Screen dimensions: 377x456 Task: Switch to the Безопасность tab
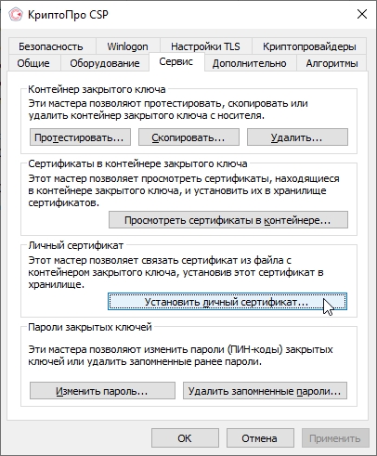(x=51, y=46)
